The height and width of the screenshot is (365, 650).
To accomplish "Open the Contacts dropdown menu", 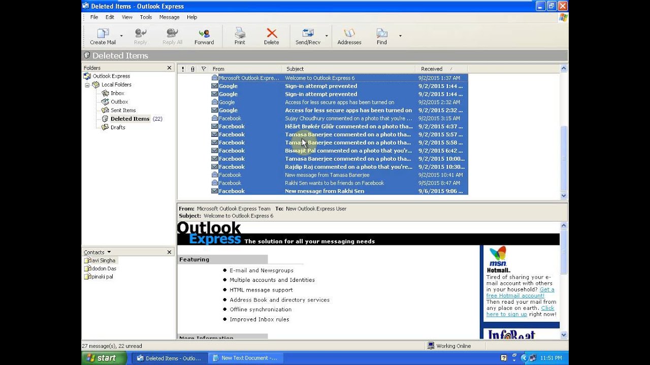I will pyautogui.click(x=97, y=252).
